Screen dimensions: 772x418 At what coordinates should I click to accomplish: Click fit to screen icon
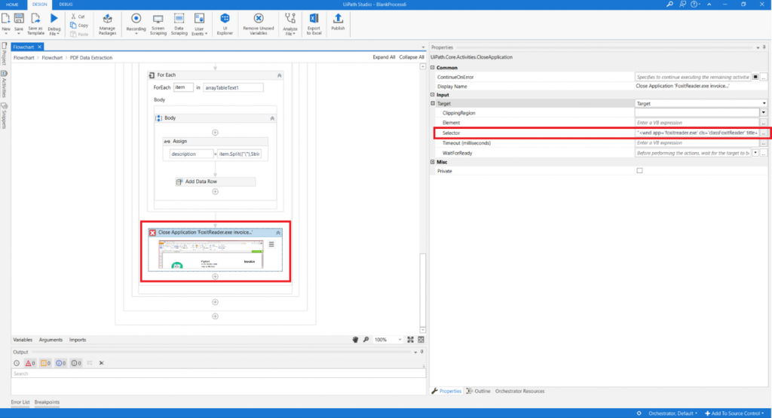[x=411, y=340]
